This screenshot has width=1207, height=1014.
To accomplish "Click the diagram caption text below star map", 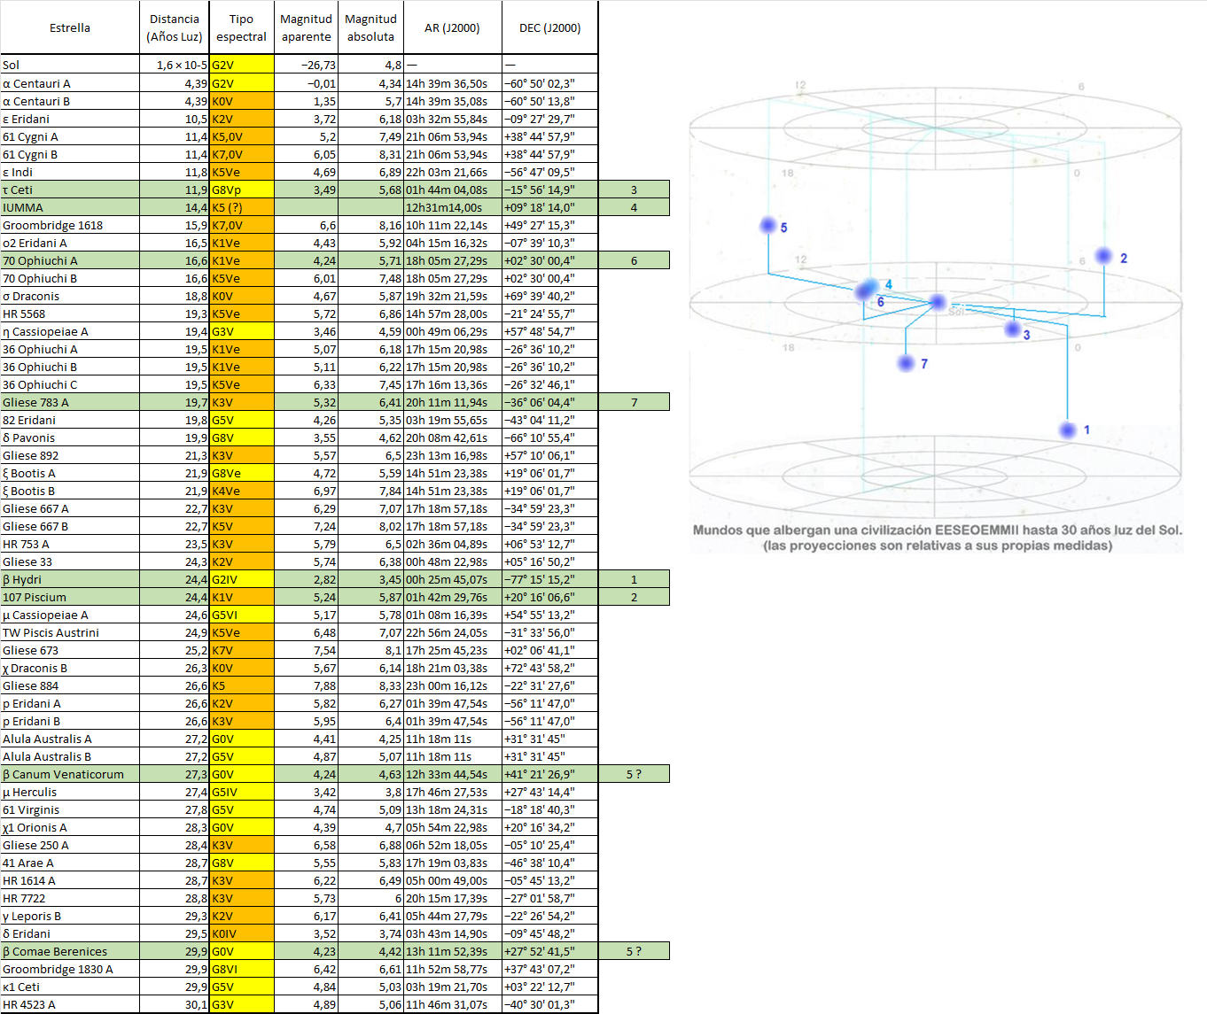I will (x=937, y=538).
